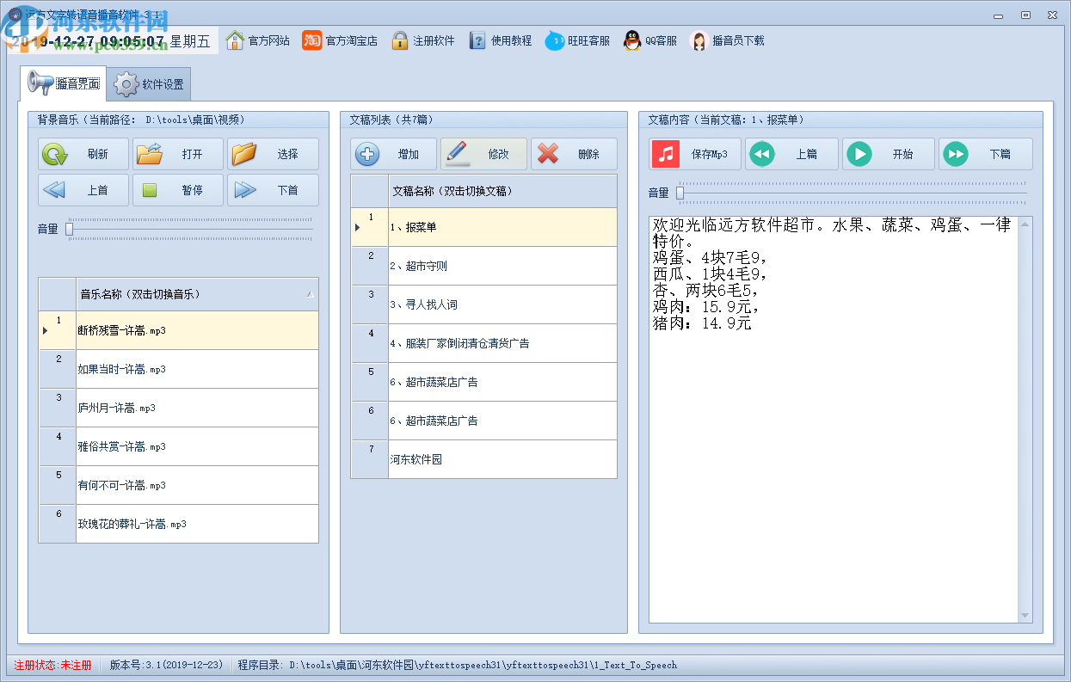
Task: Select script 3、寻人找人词
Action: [x=502, y=304]
